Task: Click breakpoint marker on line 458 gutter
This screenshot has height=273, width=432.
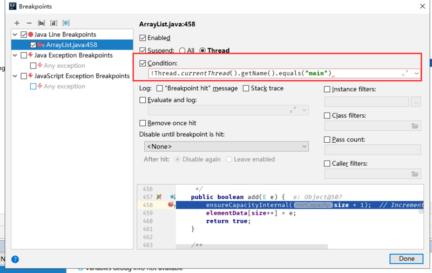Action: pyautogui.click(x=171, y=205)
